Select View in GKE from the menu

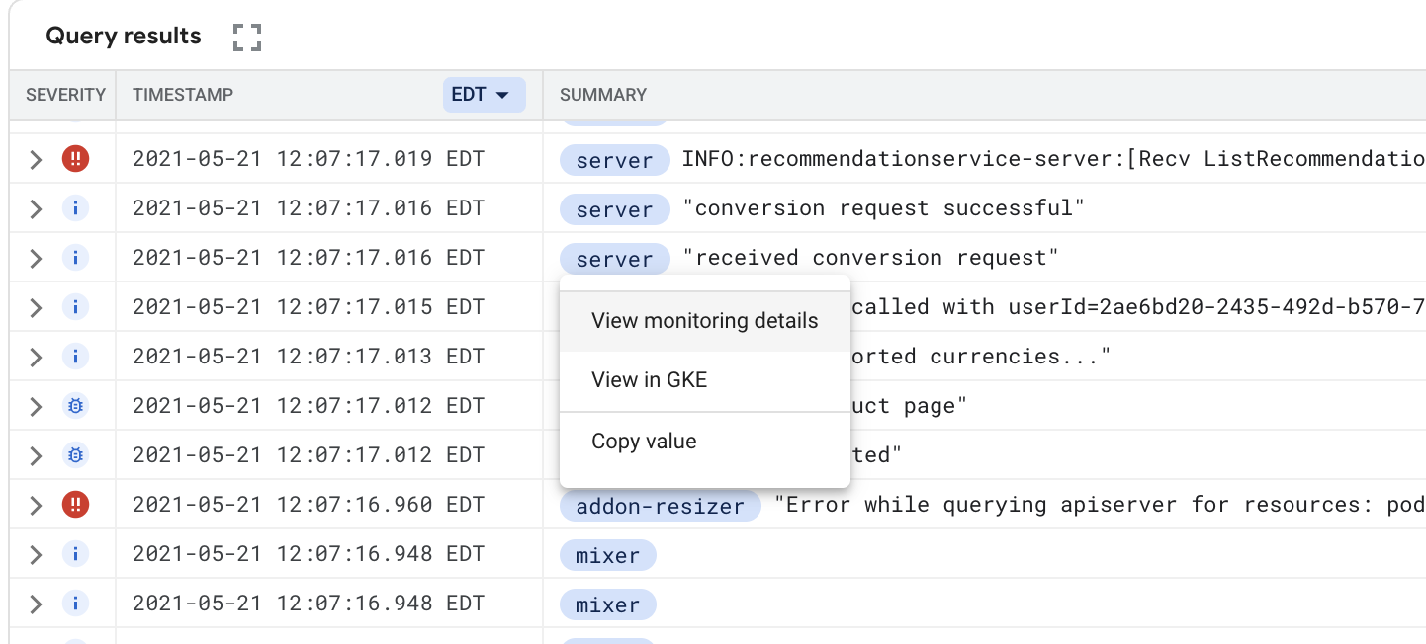point(647,379)
